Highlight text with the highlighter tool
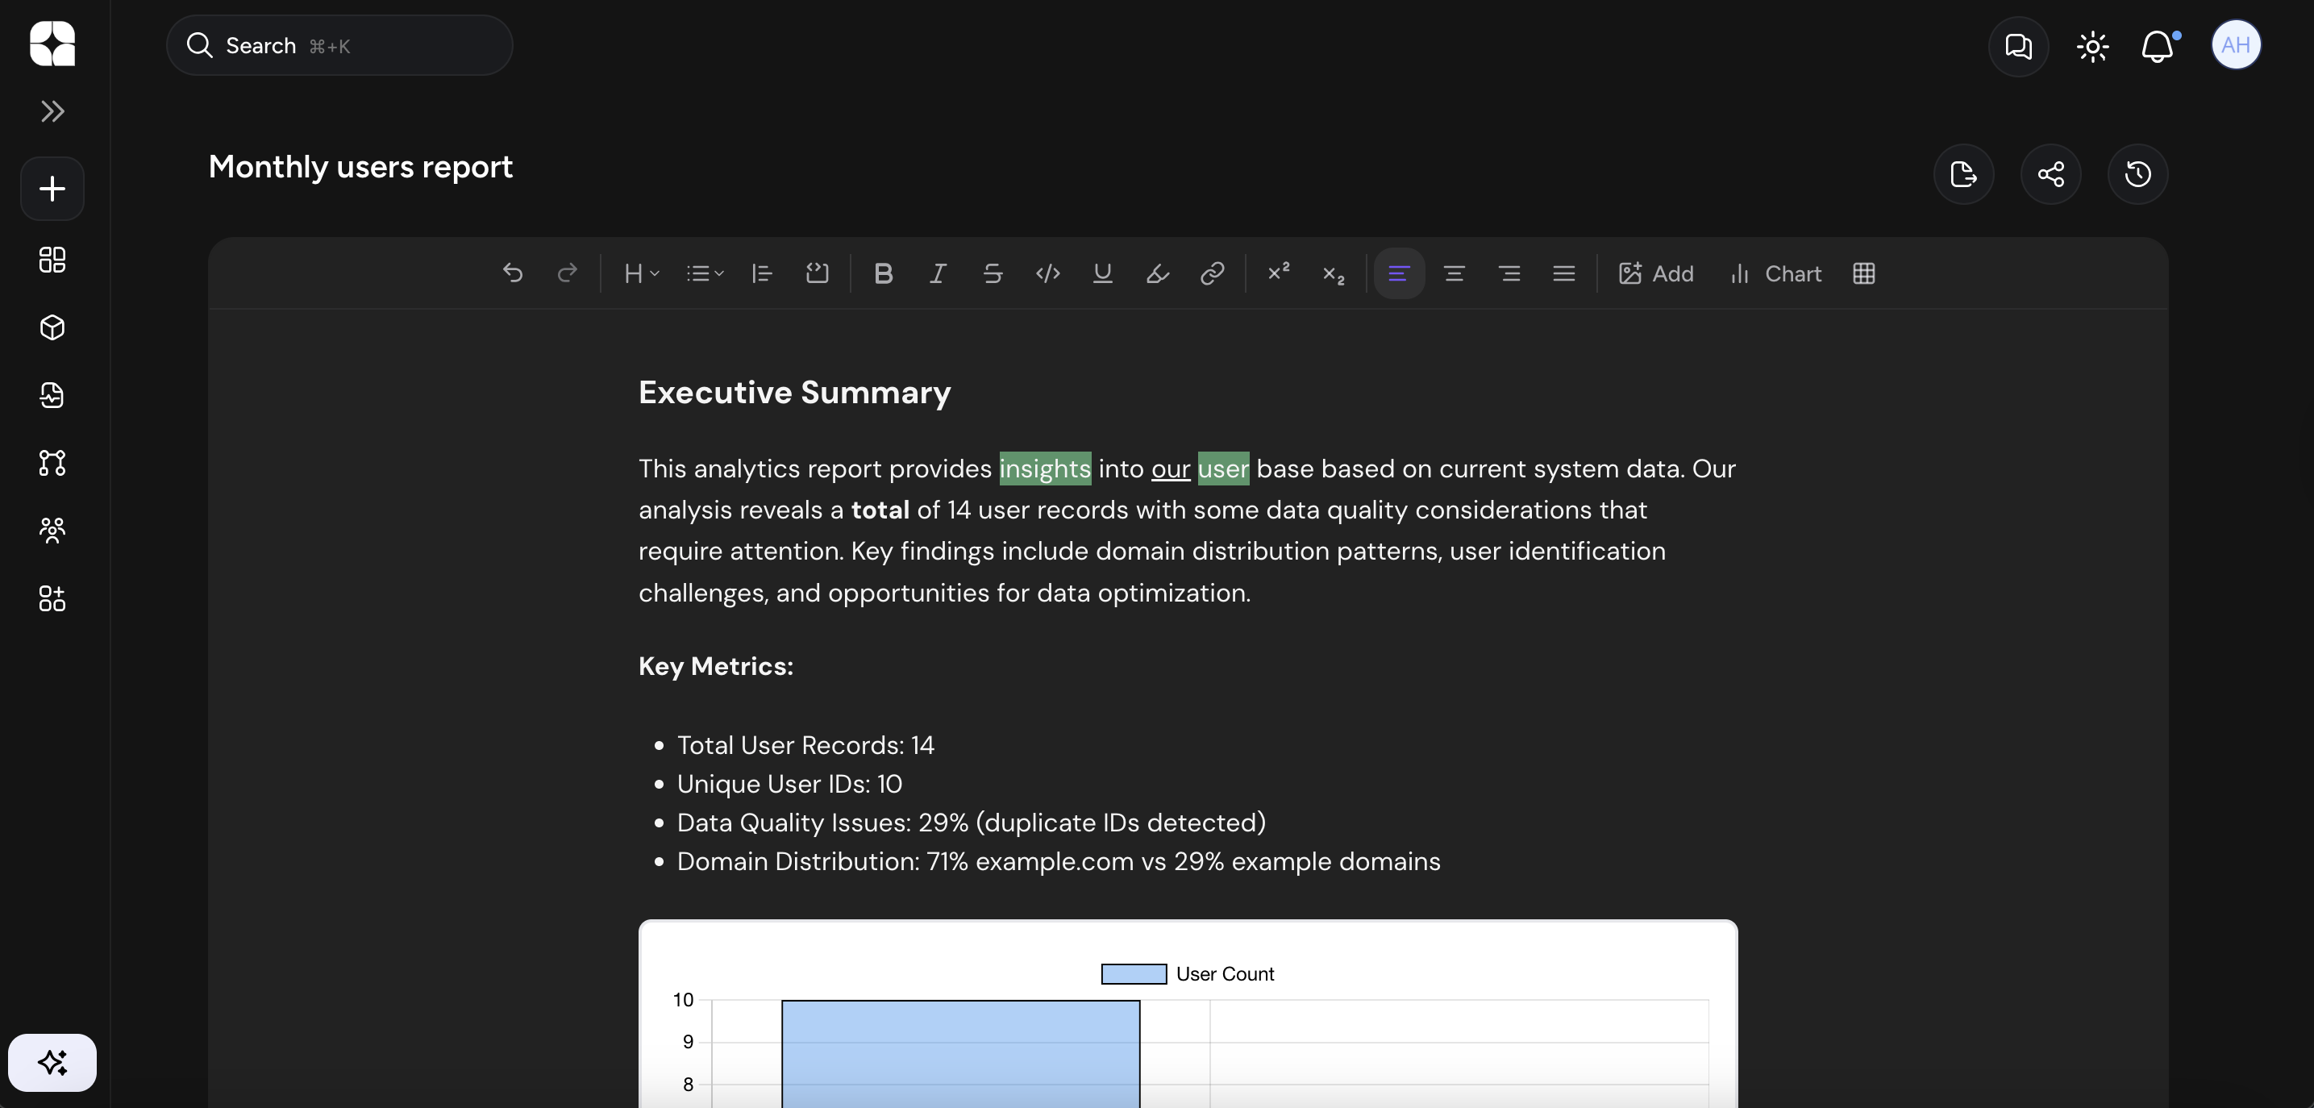 click(x=1157, y=273)
